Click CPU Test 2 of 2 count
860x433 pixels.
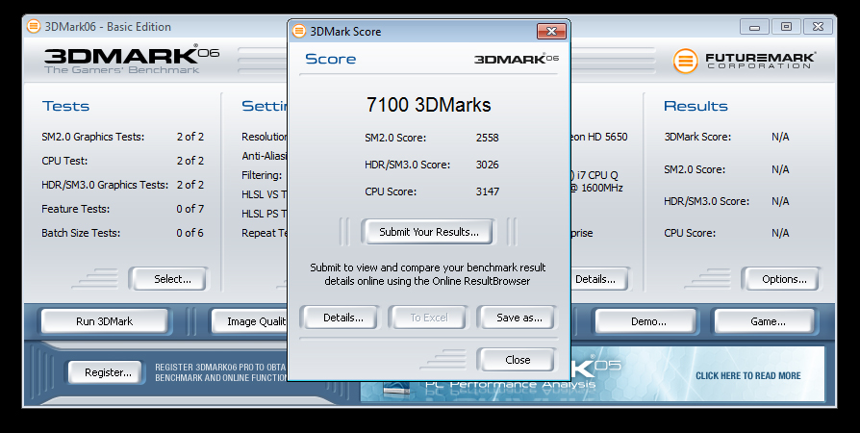click(x=190, y=161)
